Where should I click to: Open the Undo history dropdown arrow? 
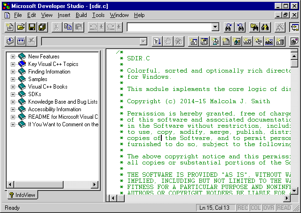102,27
